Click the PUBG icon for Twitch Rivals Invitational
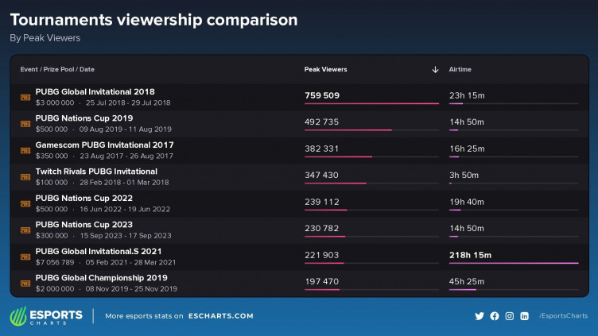The width and height of the screenshot is (598, 336). 25,177
